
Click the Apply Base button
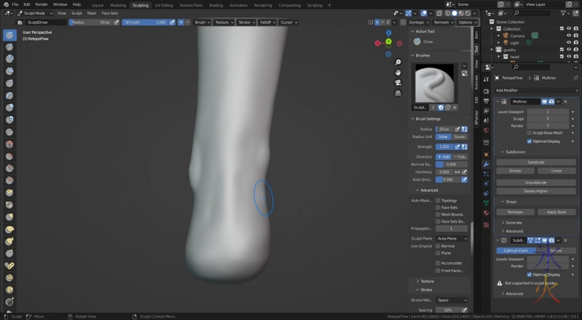556,212
